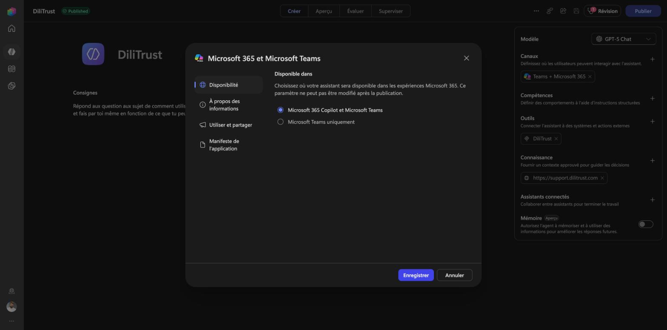Click the save disk icon in top bar
This screenshot has height=330, width=667.
click(576, 11)
